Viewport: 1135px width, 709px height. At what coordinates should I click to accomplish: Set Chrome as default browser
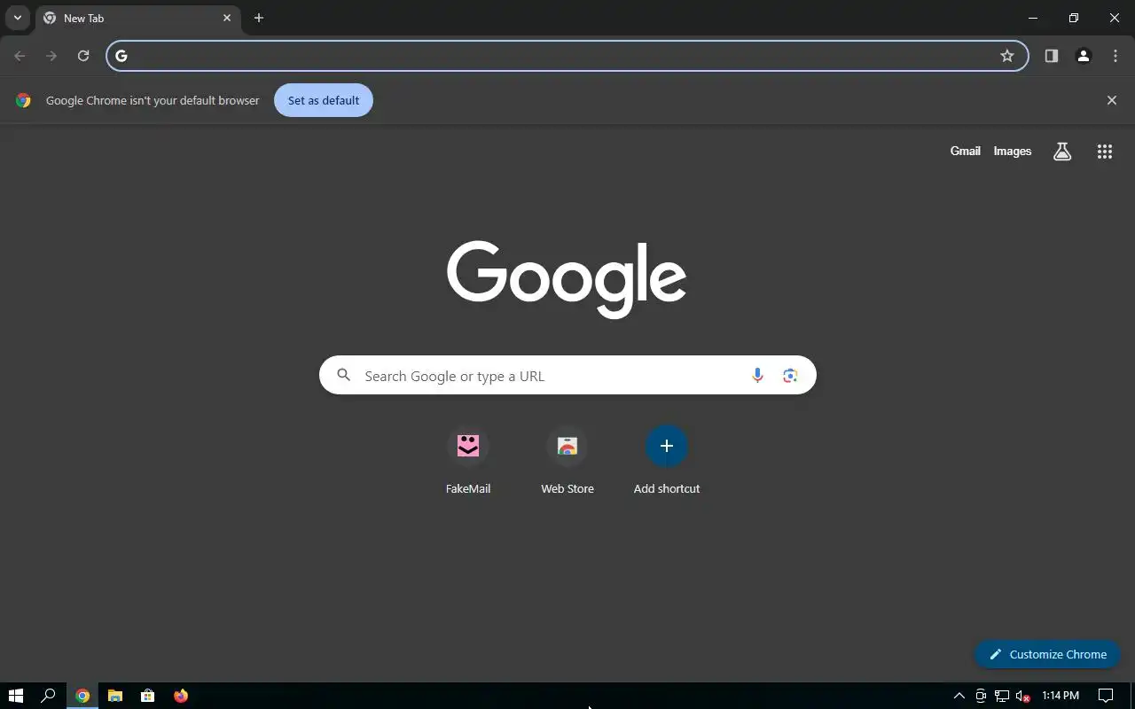(324, 100)
